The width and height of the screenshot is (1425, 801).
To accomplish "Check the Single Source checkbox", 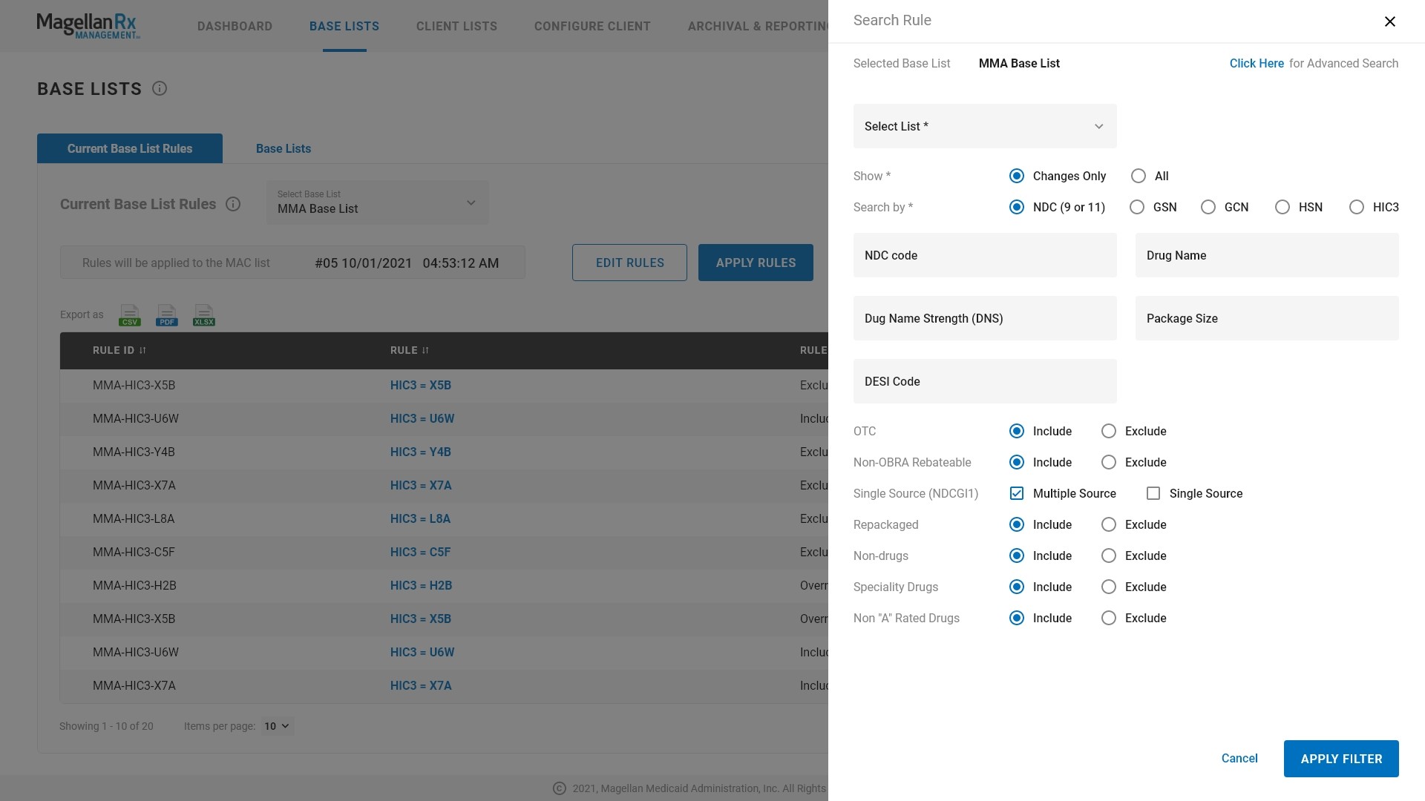I will (x=1153, y=494).
